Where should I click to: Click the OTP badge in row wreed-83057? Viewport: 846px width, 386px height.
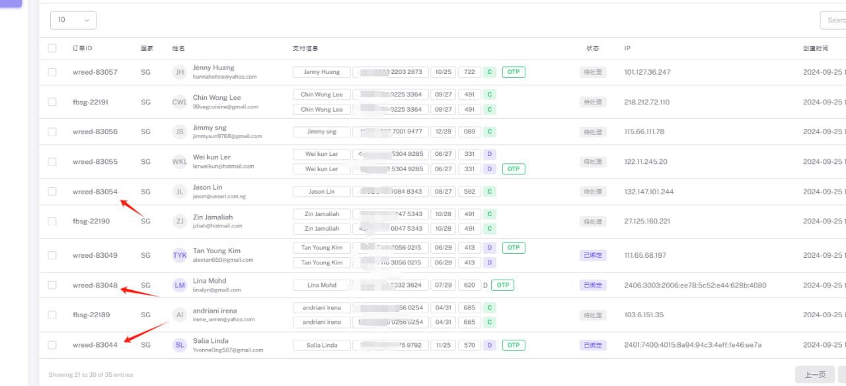point(514,72)
